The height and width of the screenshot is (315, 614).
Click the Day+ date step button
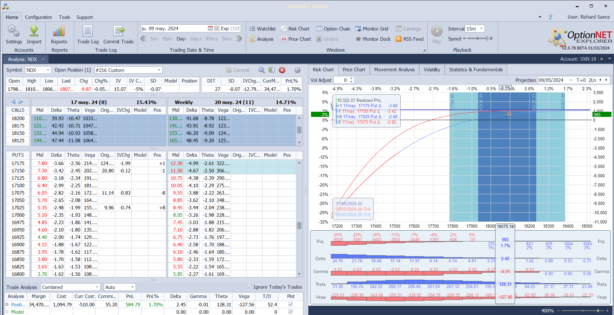pos(196,39)
